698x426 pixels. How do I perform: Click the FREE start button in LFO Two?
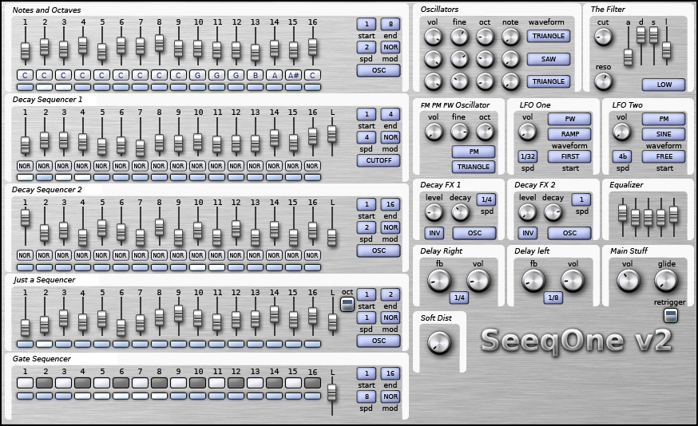(x=664, y=156)
